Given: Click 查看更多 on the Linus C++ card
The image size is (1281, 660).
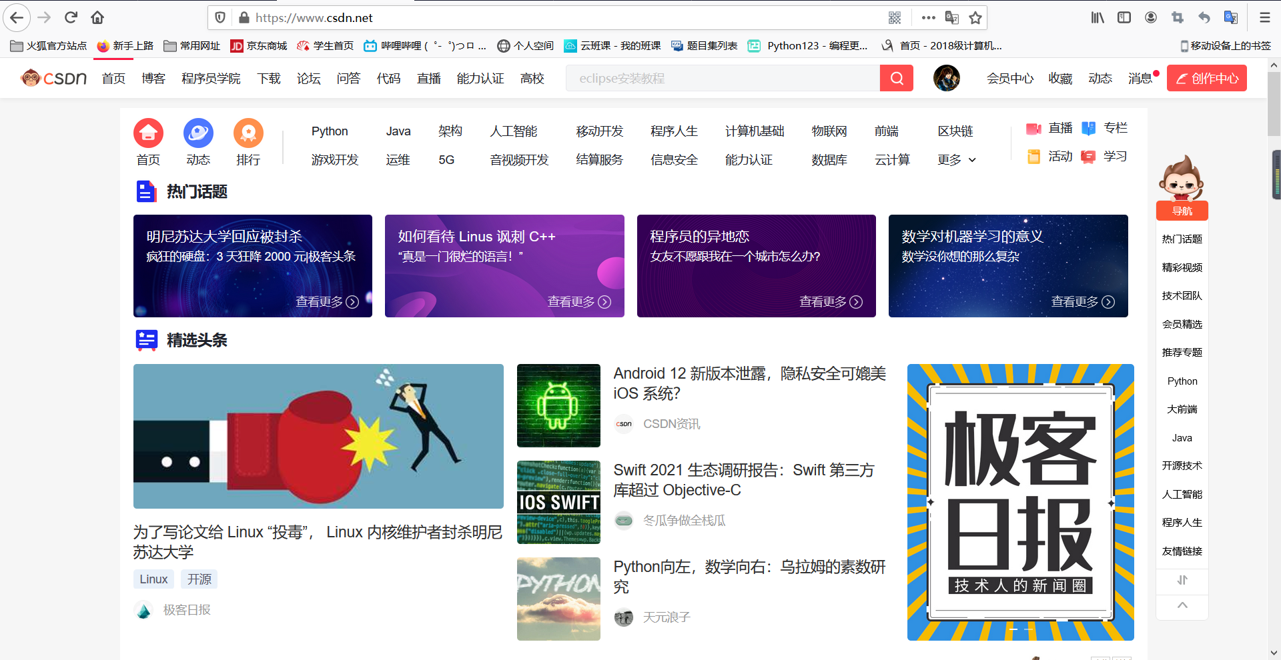Looking at the screenshot, I should tap(579, 302).
